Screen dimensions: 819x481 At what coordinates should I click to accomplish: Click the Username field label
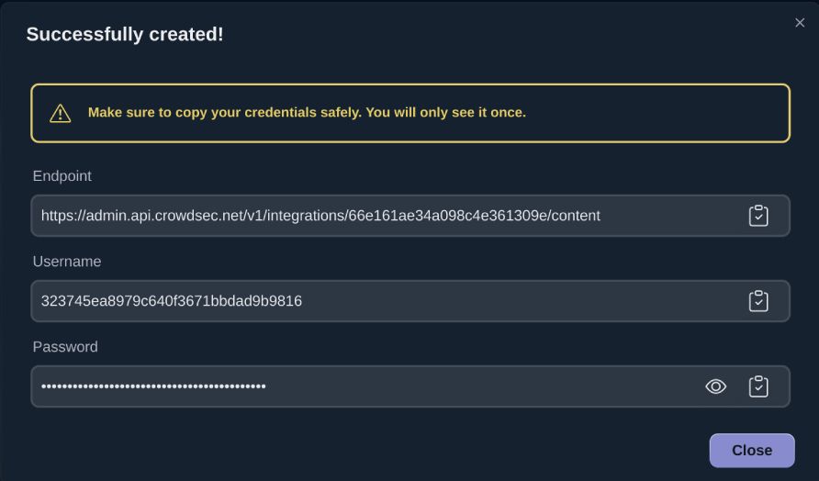pos(67,262)
